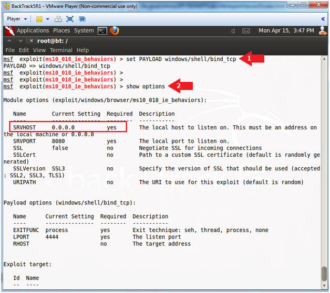Screen dimensions: 330x293
Task: Click the URIPATH option name
Action: (24, 182)
